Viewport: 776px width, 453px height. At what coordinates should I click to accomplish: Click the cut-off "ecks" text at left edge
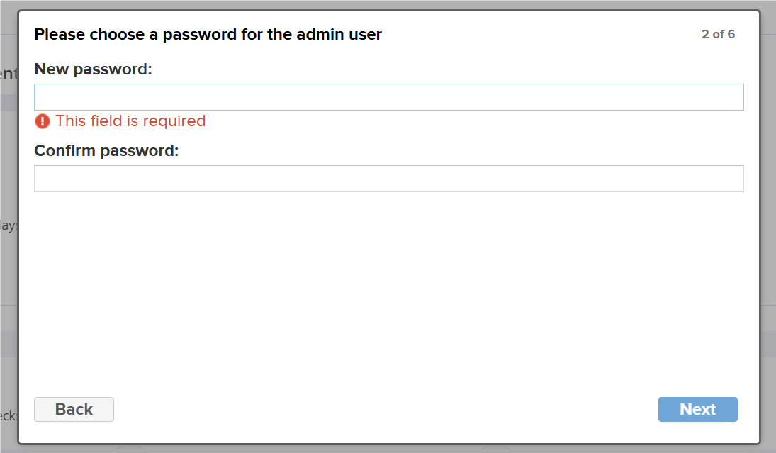(x=9, y=415)
